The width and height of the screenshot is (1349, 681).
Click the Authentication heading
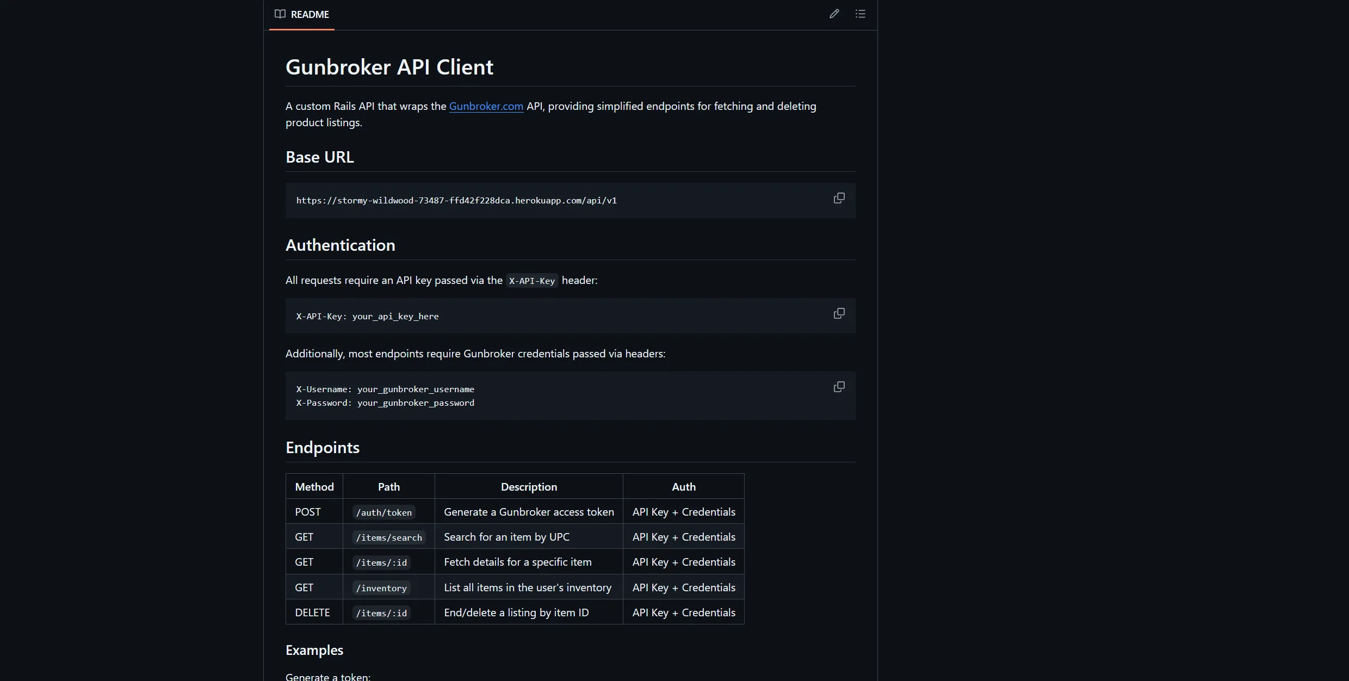(341, 245)
